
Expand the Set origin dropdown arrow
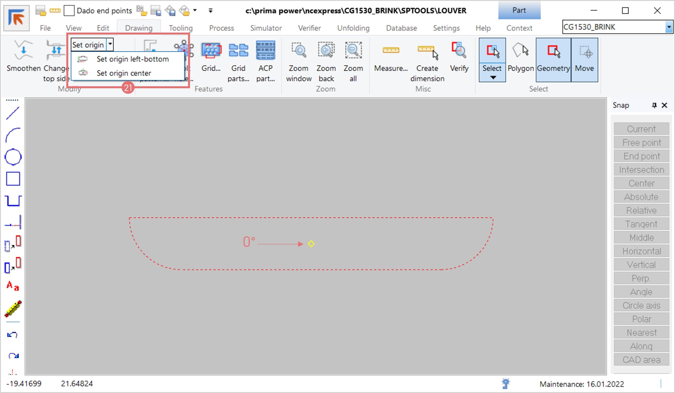110,45
